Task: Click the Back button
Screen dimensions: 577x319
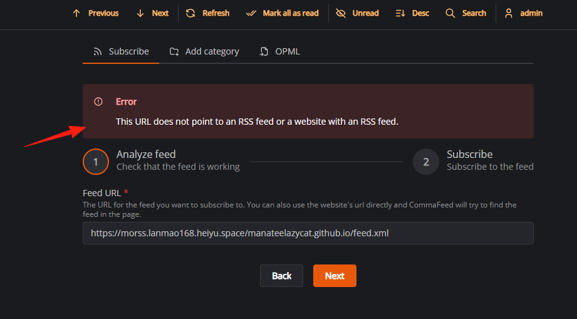Action: click(x=281, y=276)
